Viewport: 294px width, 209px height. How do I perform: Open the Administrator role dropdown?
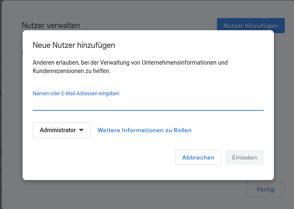(62, 130)
